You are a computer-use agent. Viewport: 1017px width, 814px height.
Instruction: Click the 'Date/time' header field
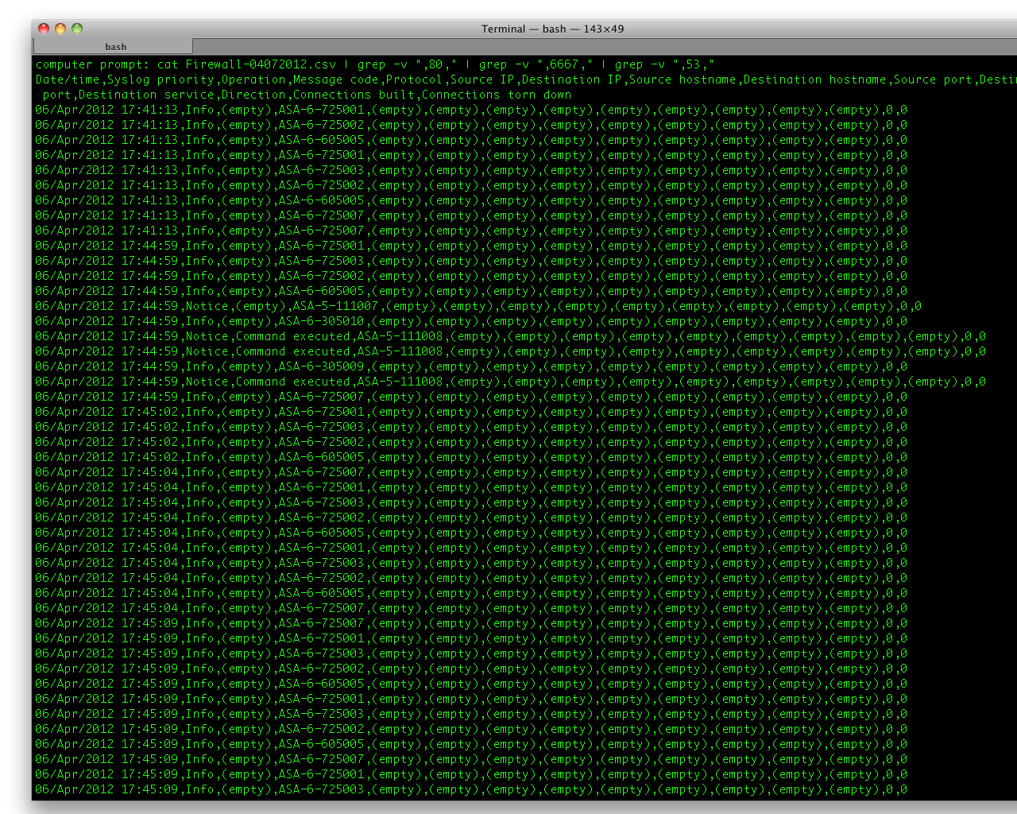point(68,79)
